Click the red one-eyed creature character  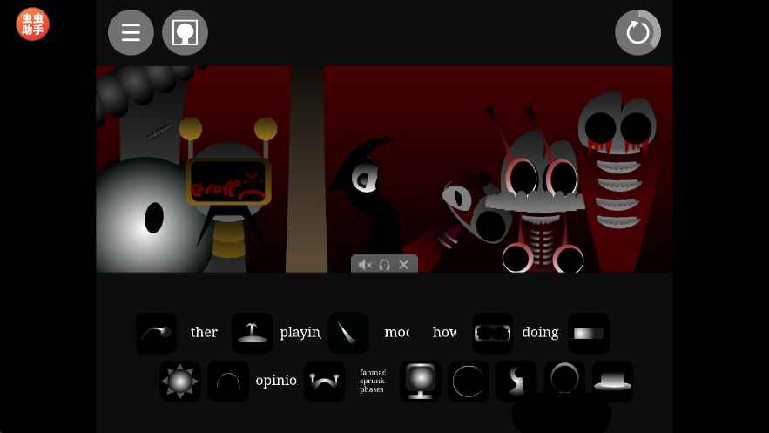click(463, 216)
